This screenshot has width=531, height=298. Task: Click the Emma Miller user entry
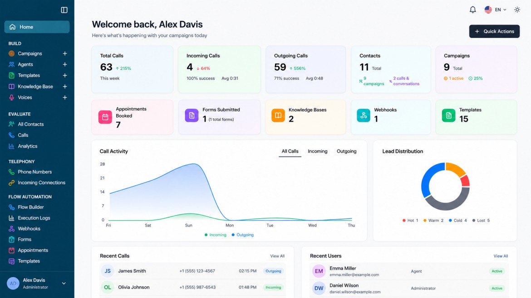[409, 271]
